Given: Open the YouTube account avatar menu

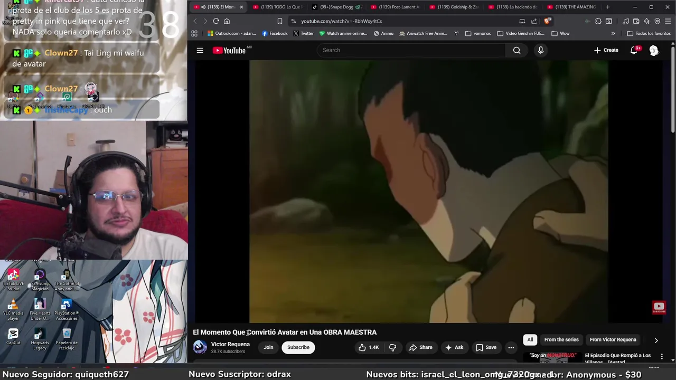Looking at the screenshot, I should [654, 50].
